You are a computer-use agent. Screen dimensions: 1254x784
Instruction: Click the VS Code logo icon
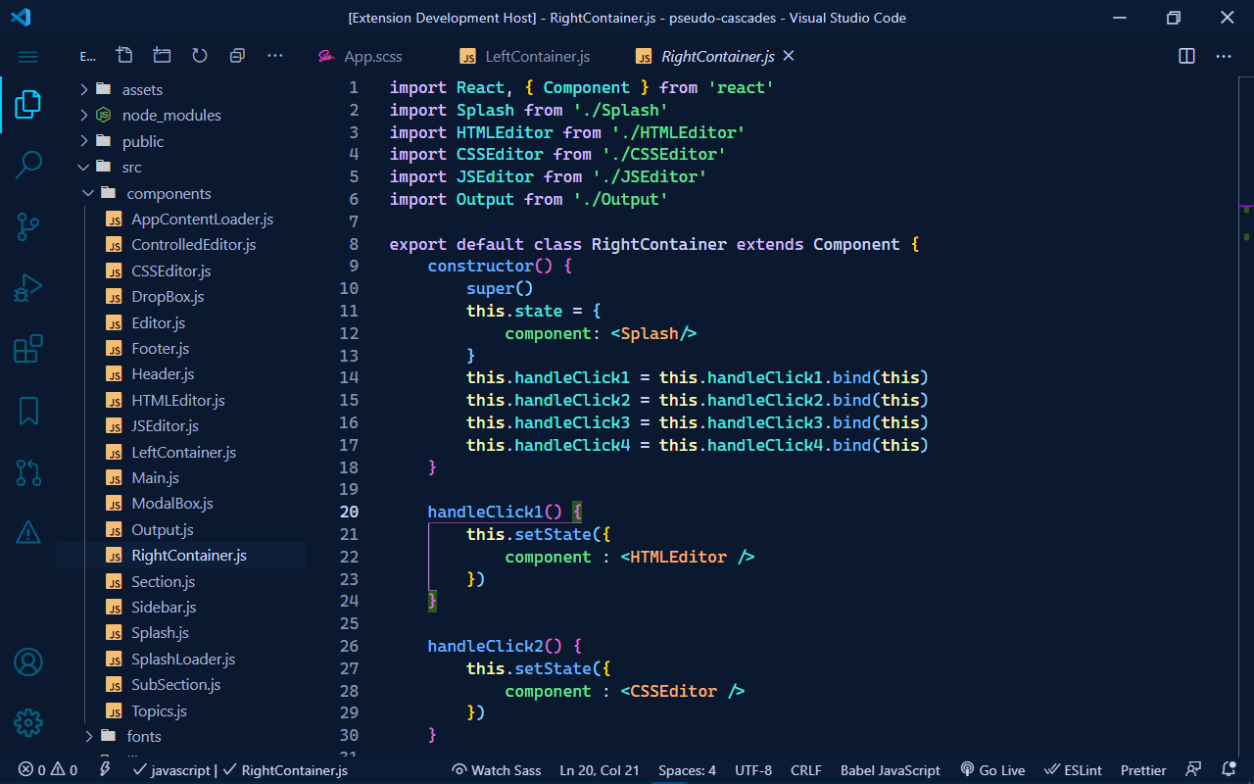coord(21,18)
